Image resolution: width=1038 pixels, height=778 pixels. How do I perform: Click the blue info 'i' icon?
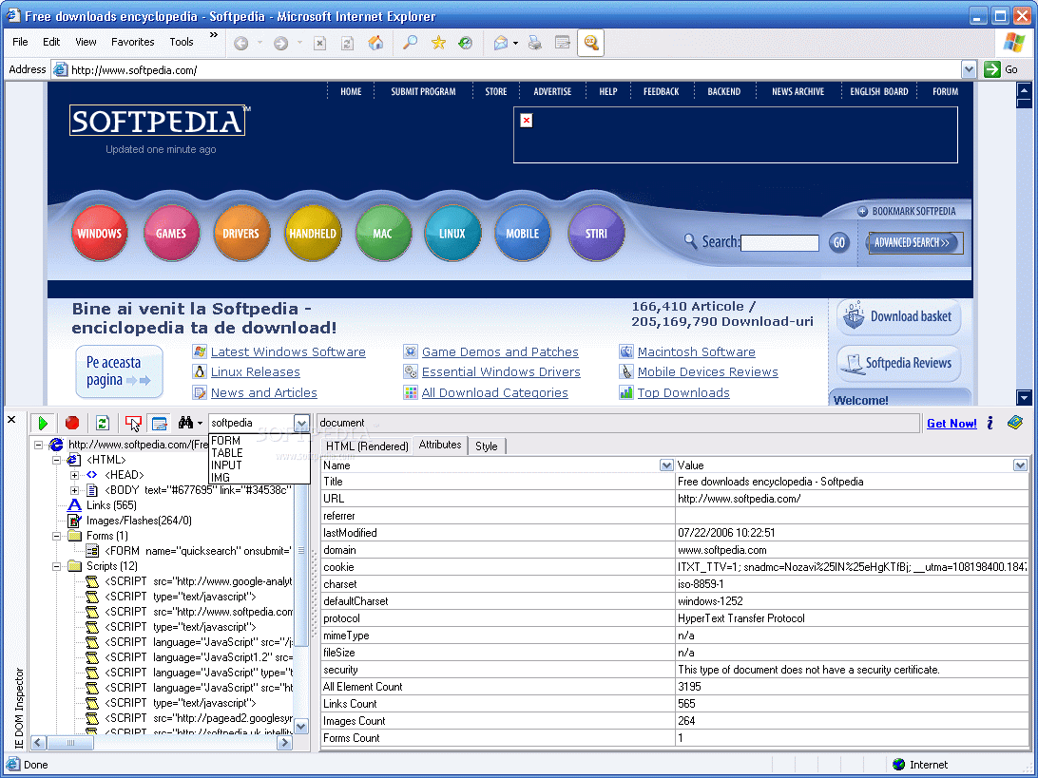click(990, 424)
